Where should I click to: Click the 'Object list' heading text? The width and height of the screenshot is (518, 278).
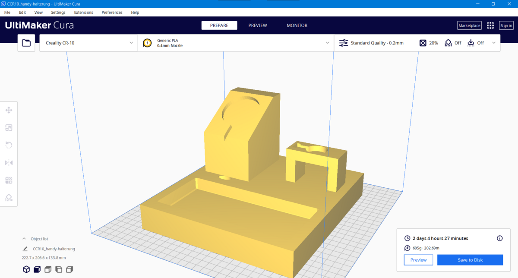point(39,239)
